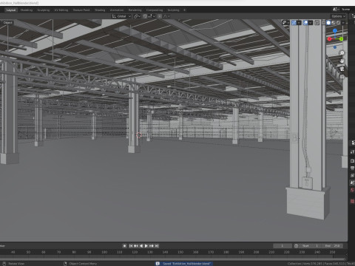Screen dimensions: 355x266
Task: Select solid viewport shading
Action: [x=328, y=23]
